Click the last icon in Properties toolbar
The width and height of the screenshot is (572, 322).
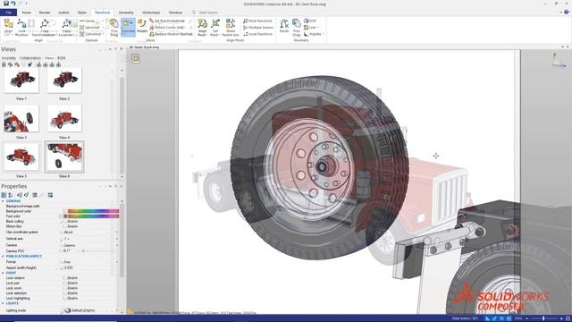(50, 195)
